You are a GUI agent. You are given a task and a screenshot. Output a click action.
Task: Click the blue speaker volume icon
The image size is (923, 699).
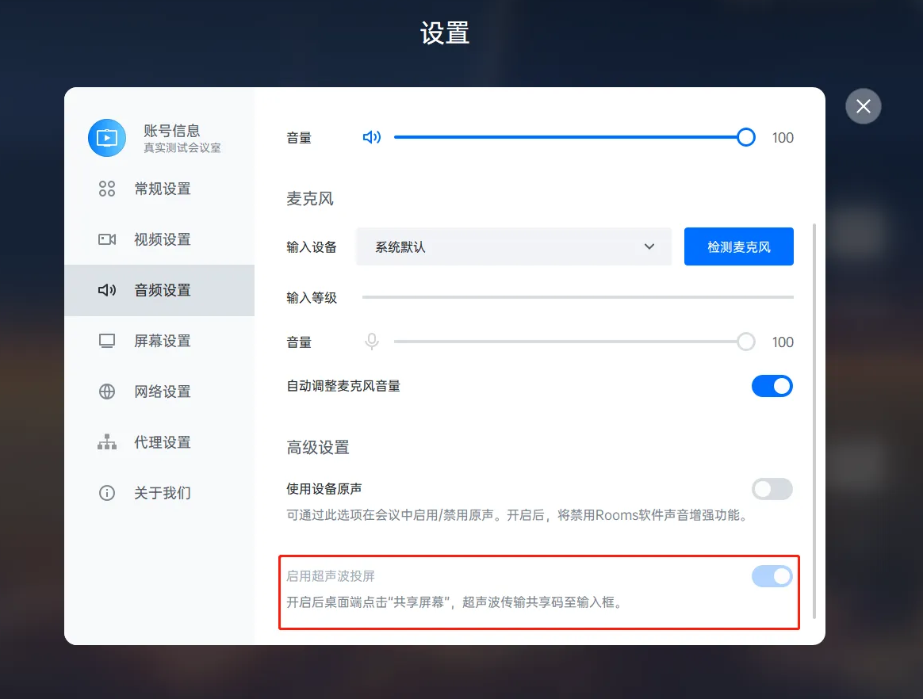coord(371,137)
